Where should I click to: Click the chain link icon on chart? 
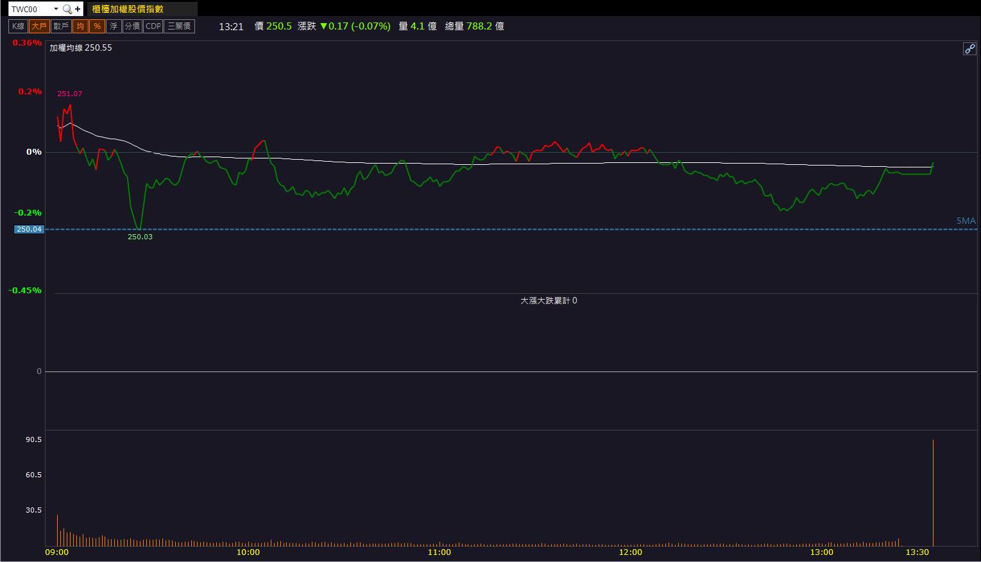pos(969,49)
